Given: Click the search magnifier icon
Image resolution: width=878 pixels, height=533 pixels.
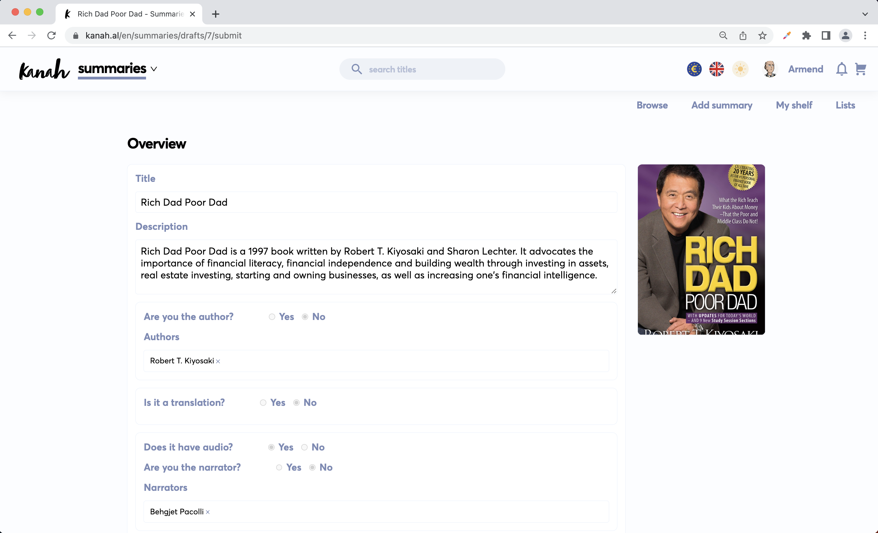Looking at the screenshot, I should (356, 69).
